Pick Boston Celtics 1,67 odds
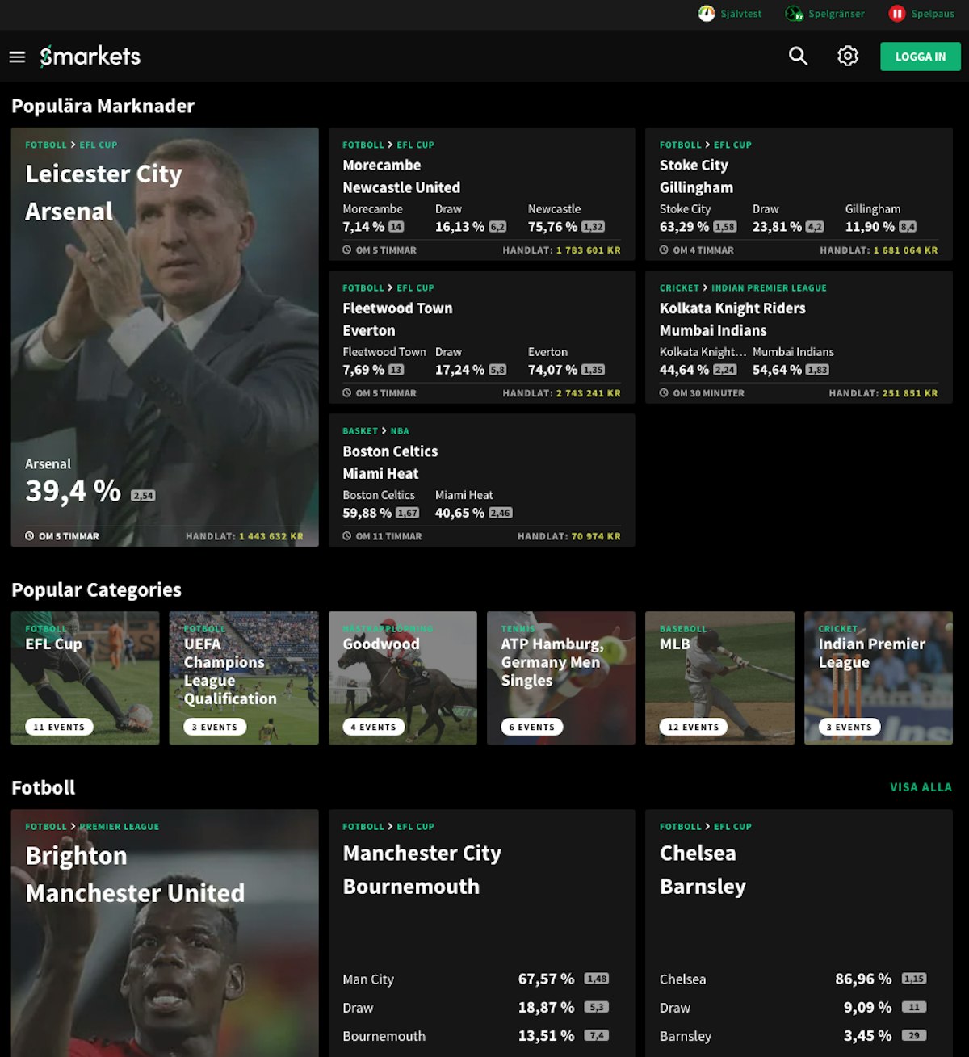Viewport: 969px width, 1057px height. click(407, 513)
